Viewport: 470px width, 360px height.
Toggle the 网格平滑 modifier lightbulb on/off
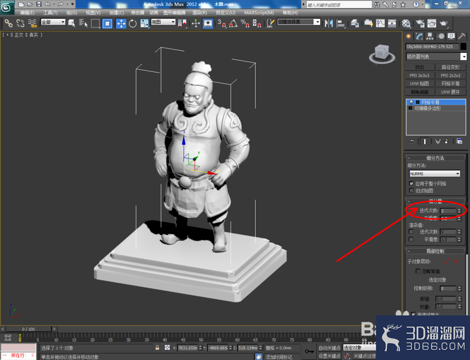click(x=411, y=102)
